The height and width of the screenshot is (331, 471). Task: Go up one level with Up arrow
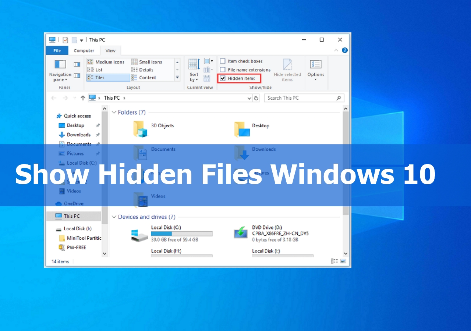[83, 98]
